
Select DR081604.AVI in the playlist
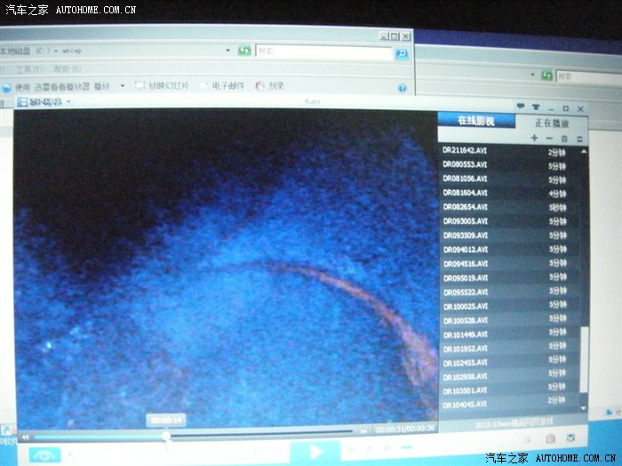(x=465, y=193)
